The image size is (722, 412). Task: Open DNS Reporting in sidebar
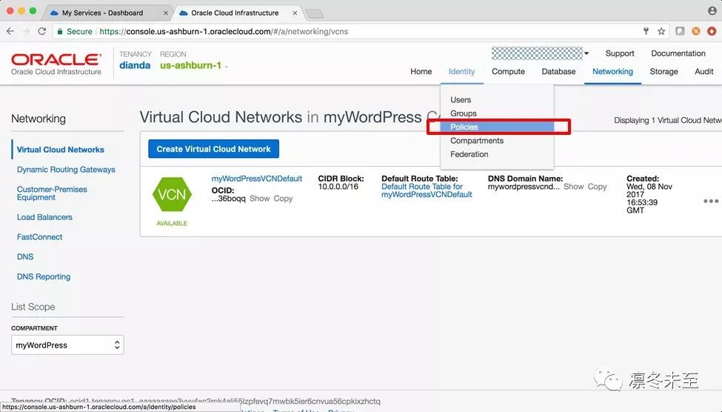pyautogui.click(x=44, y=276)
